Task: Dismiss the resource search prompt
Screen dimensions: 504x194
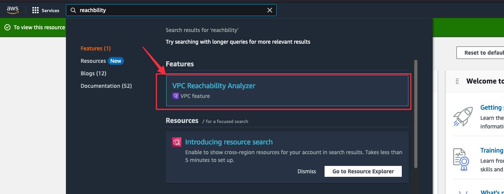Action: (307, 171)
